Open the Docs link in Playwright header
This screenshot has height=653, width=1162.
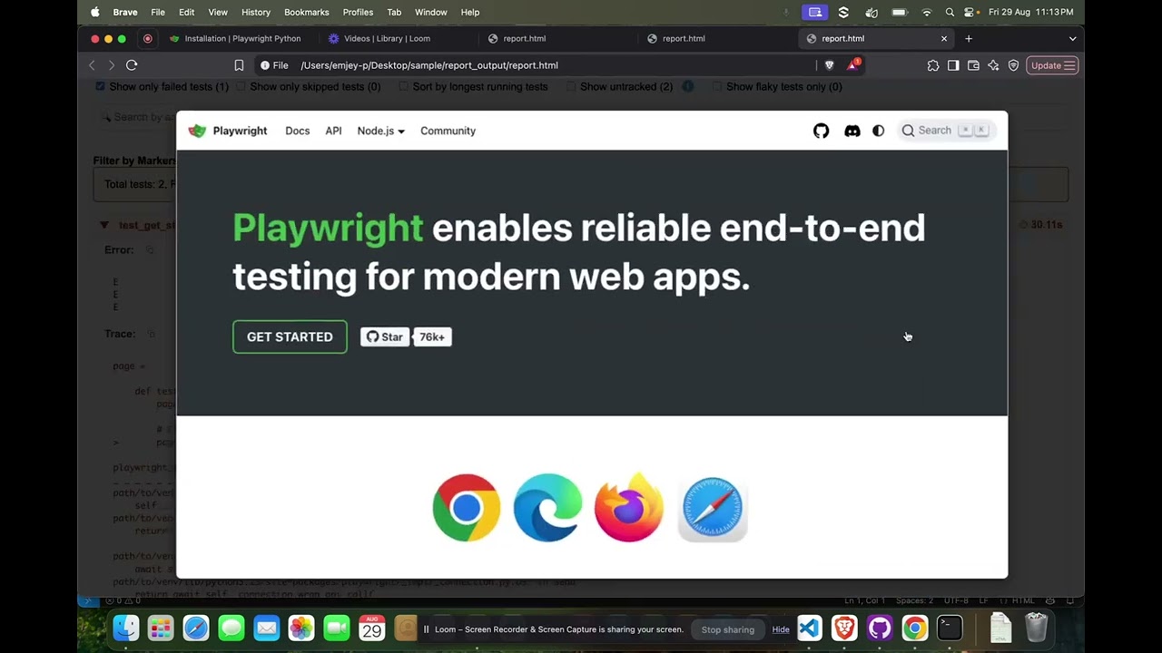[x=297, y=131]
